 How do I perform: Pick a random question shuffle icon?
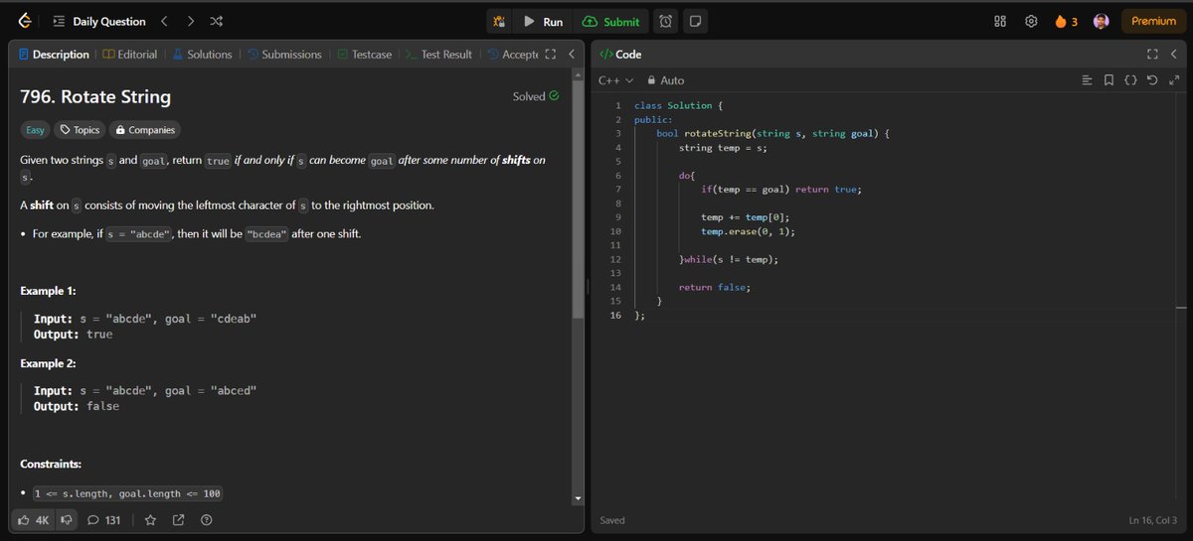pyautogui.click(x=216, y=21)
